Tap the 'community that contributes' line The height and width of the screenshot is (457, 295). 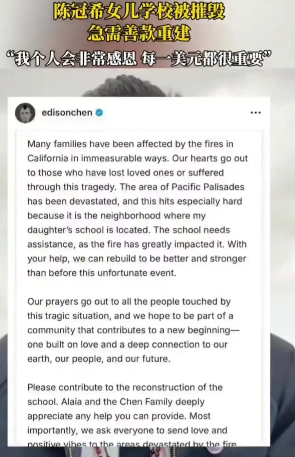pos(133,330)
